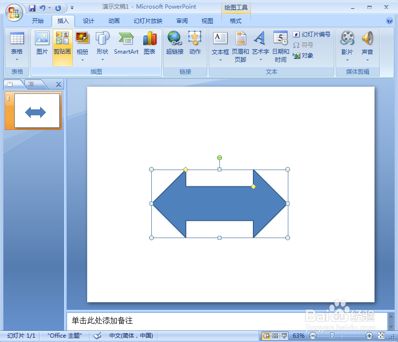The height and width of the screenshot is (342, 398).
Task: Click the "Office 主题" theme indicator
Action: tap(65, 336)
